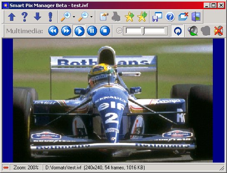Click the speaker volume icon
The height and width of the screenshot is (173, 227).
(x=193, y=31)
